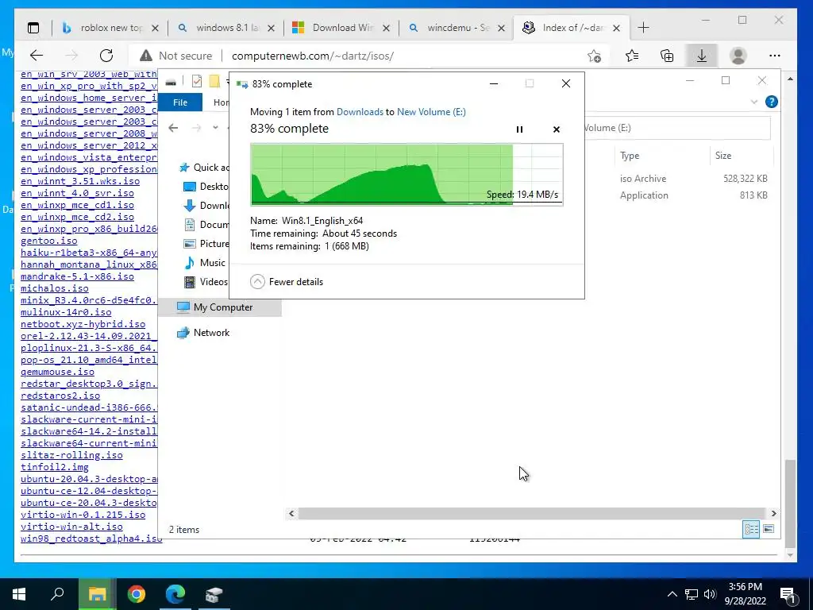Click Properties icon in Explorer quick access toolbar
This screenshot has height=610, width=813.
[197, 82]
